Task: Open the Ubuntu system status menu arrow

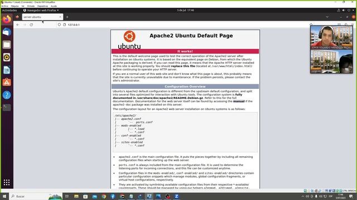Action: (x=353, y=10)
